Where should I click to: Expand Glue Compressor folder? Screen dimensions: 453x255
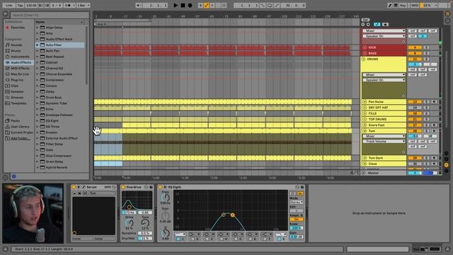click(38, 156)
